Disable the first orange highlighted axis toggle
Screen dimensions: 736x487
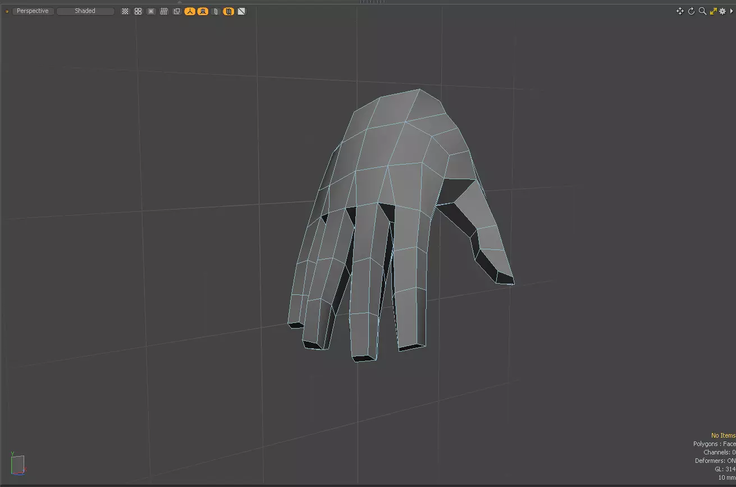(190, 11)
